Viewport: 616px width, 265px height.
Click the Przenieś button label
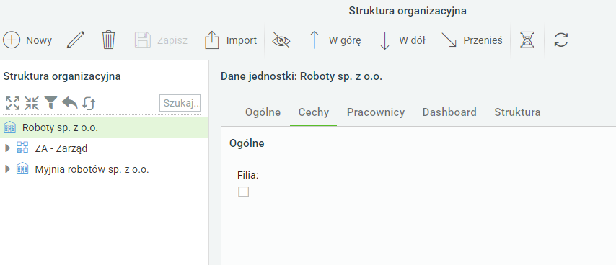pyautogui.click(x=483, y=40)
